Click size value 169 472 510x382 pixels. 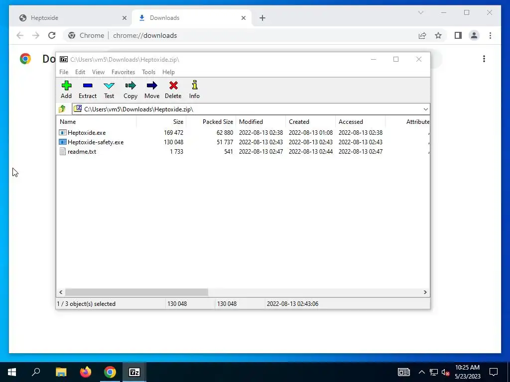[x=173, y=132]
